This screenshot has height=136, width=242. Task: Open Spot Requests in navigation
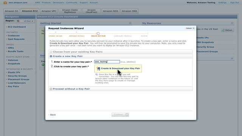[16, 39]
